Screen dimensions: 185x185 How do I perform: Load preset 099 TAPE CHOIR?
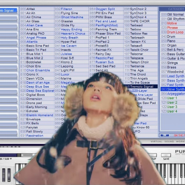click(141, 21)
